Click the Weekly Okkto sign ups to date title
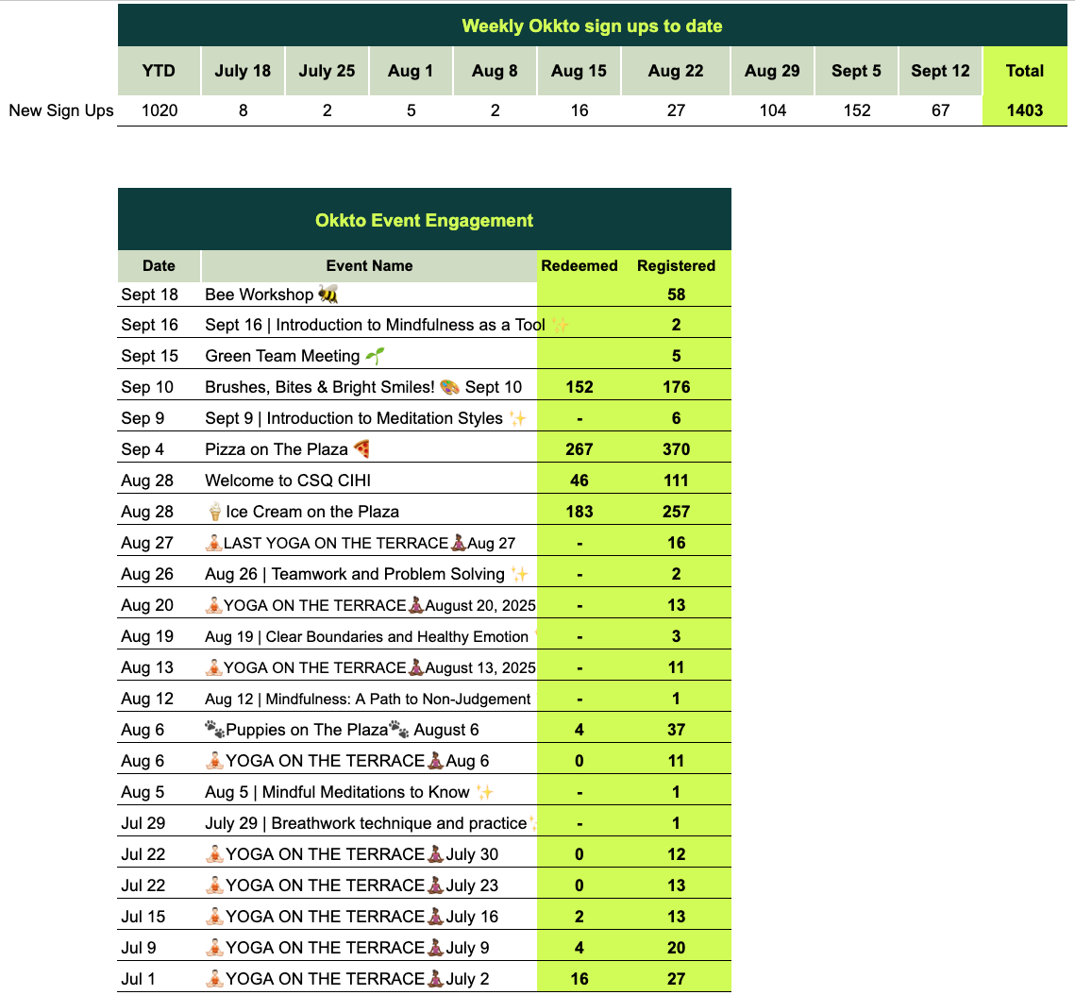The height and width of the screenshot is (995, 1075). [x=592, y=25]
